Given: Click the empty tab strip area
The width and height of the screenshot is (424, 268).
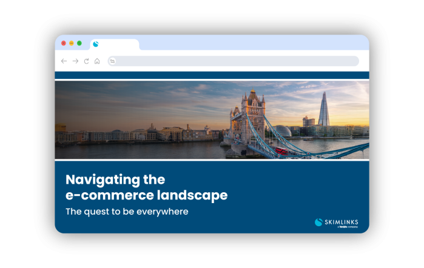Looking at the screenshot, I should (255, 42).
